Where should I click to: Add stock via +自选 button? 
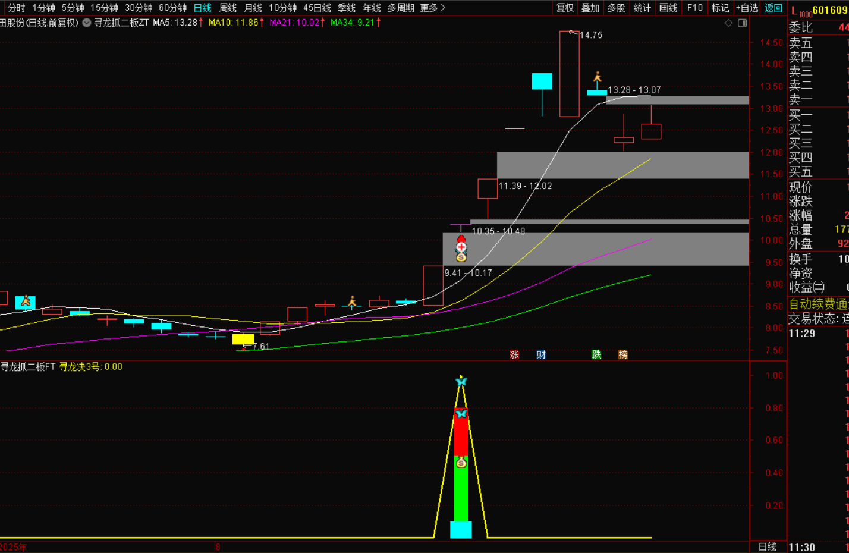[x=747, y=8]
